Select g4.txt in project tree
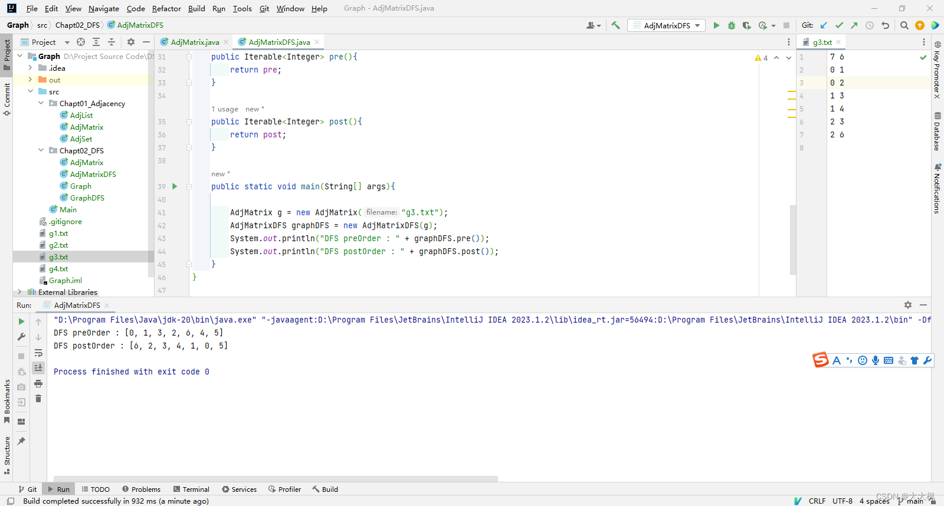 58,268
